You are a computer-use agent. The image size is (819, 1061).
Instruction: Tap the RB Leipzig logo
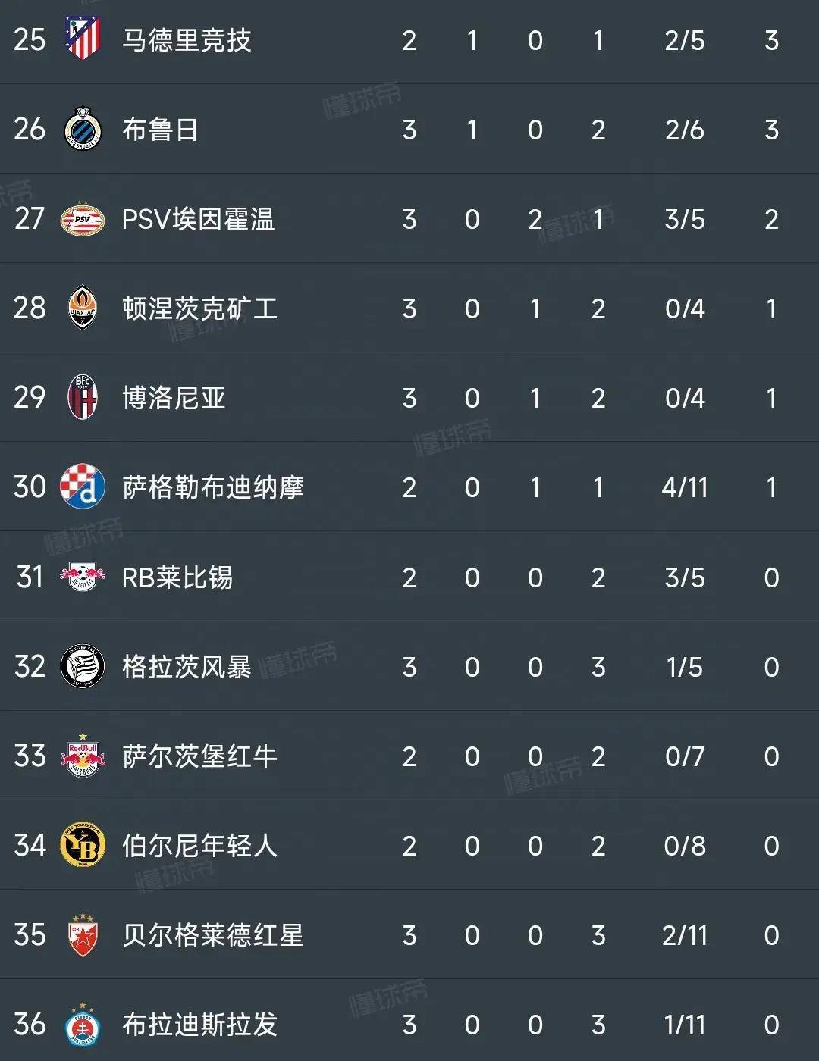pyautogui.click(x=83, y=577)
